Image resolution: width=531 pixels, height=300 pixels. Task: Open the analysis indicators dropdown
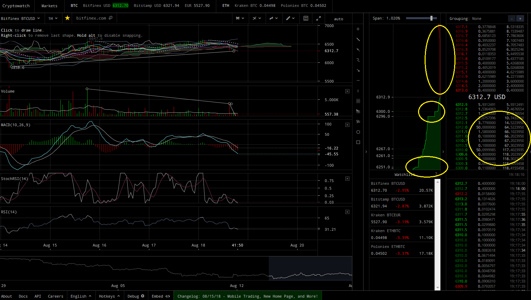coord(274,18)
